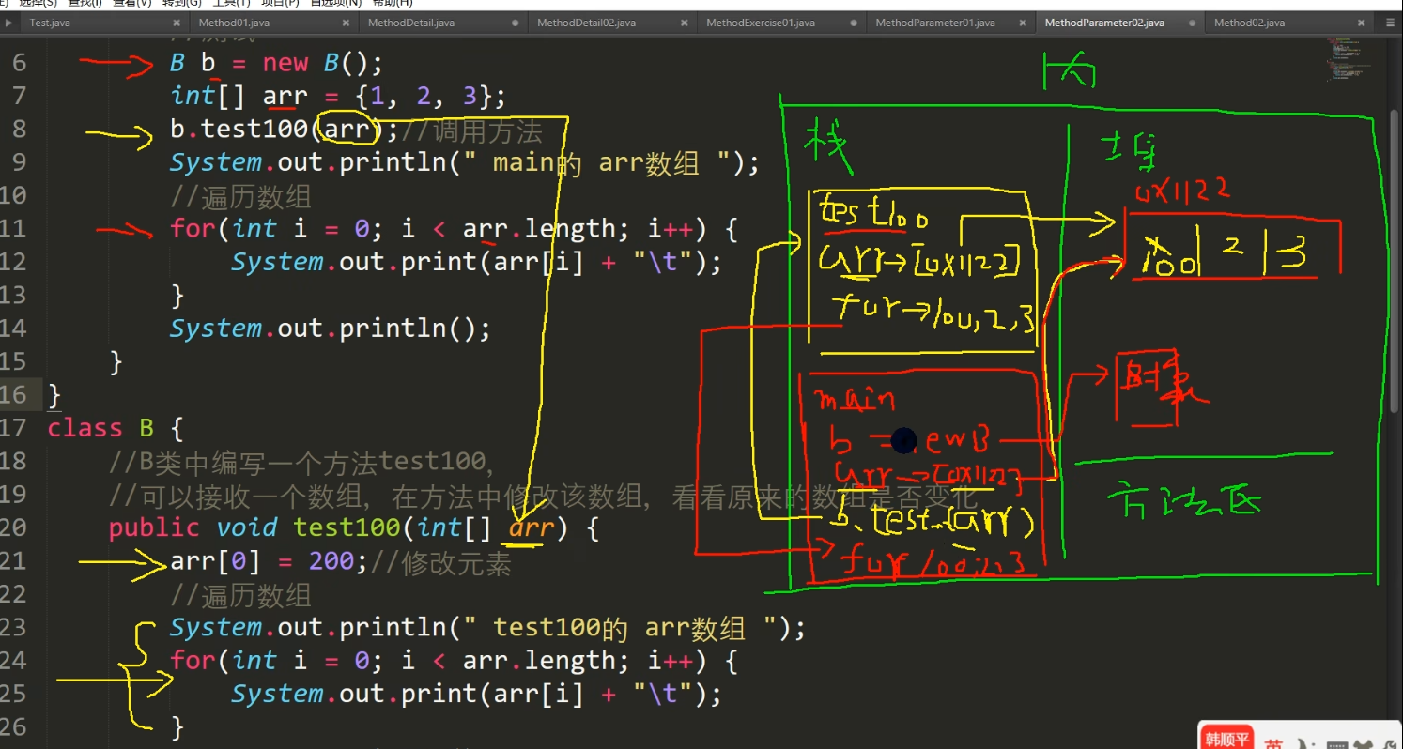Screen dimensions: 1403x749
Task: Click the println " main的 arr数组 " line
Action: pyautogui.click(x=465, y=162)
